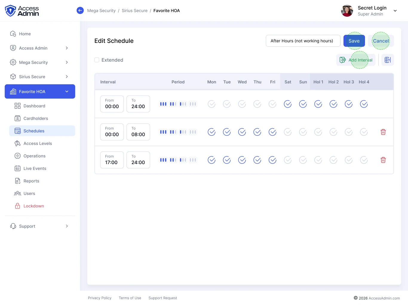Screen dimensions: 408x305
Task: Toggle Sunday for the 00:00–08:00 interval
Action: [303, 132]
